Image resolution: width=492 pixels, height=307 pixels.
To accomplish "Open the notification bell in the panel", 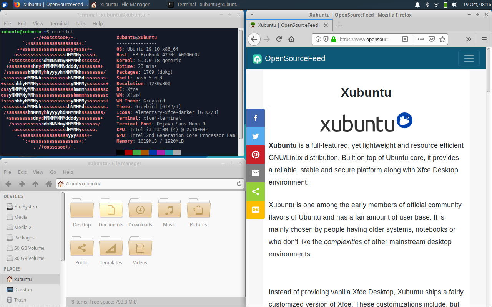I will pyautogui.click(x=417, y=5).
